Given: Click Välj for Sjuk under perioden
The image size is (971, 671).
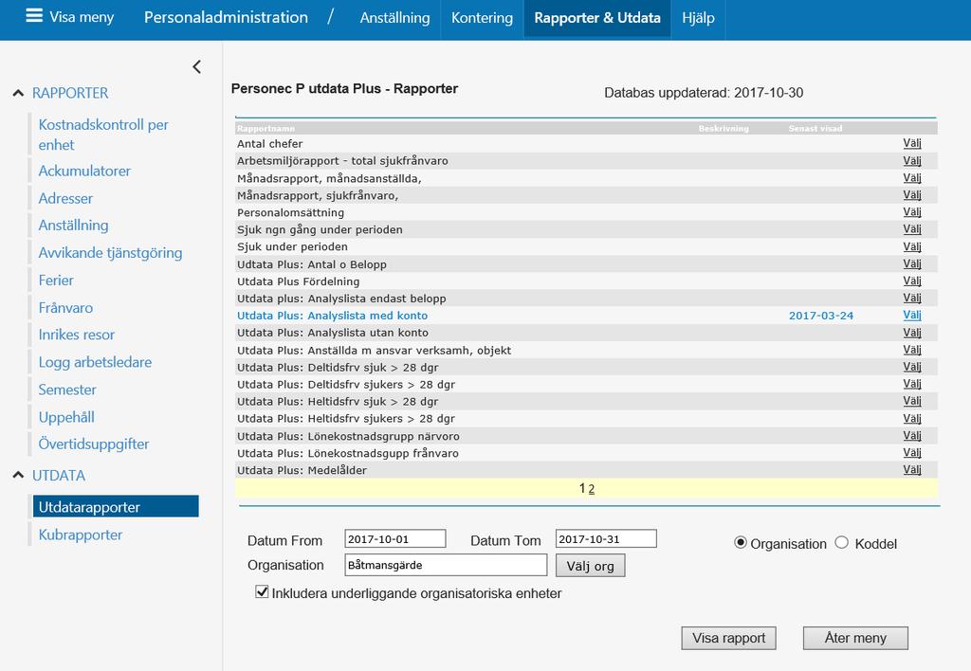Looking at the screenshot, I should click(x=911, y=247).
